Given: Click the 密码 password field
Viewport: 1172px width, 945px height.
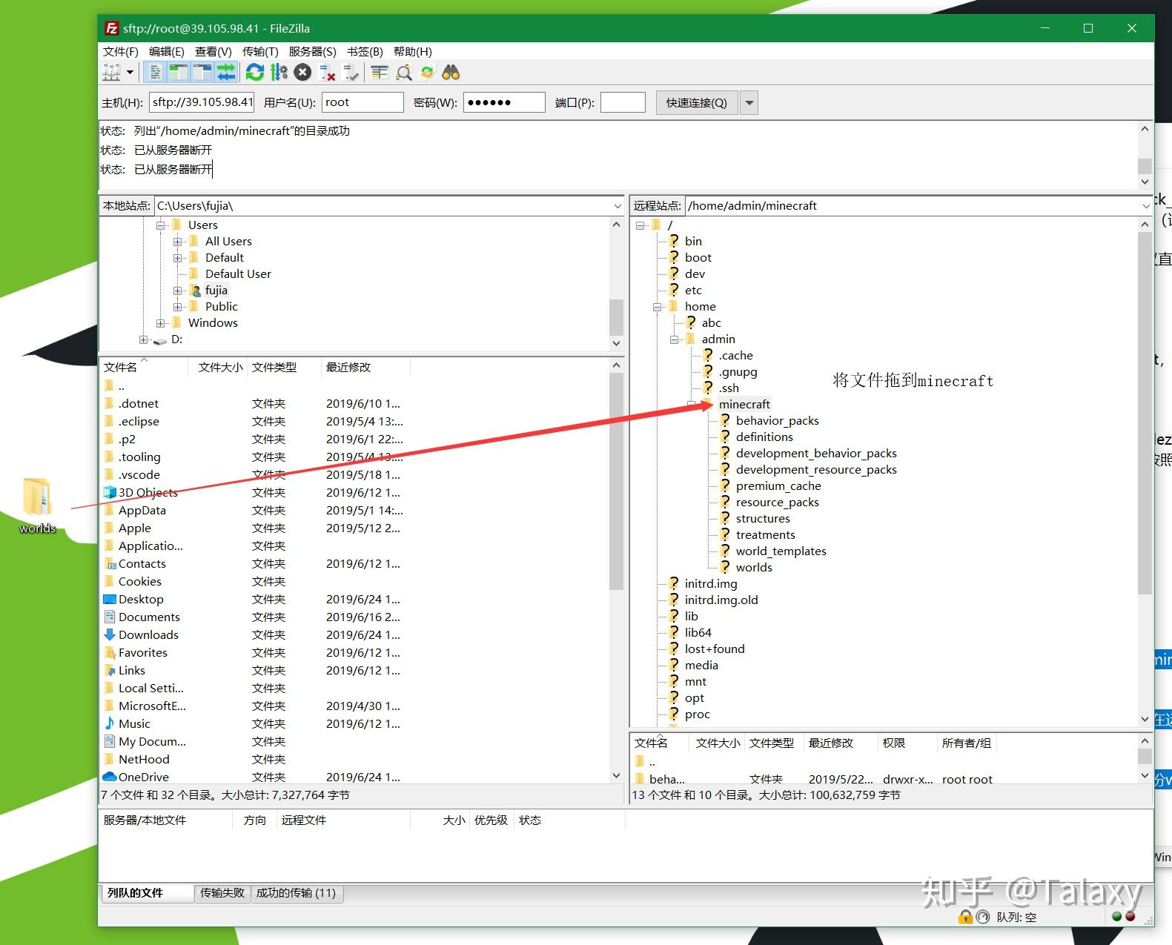Looking at the screenshot, I should click(x=504, y=102).
